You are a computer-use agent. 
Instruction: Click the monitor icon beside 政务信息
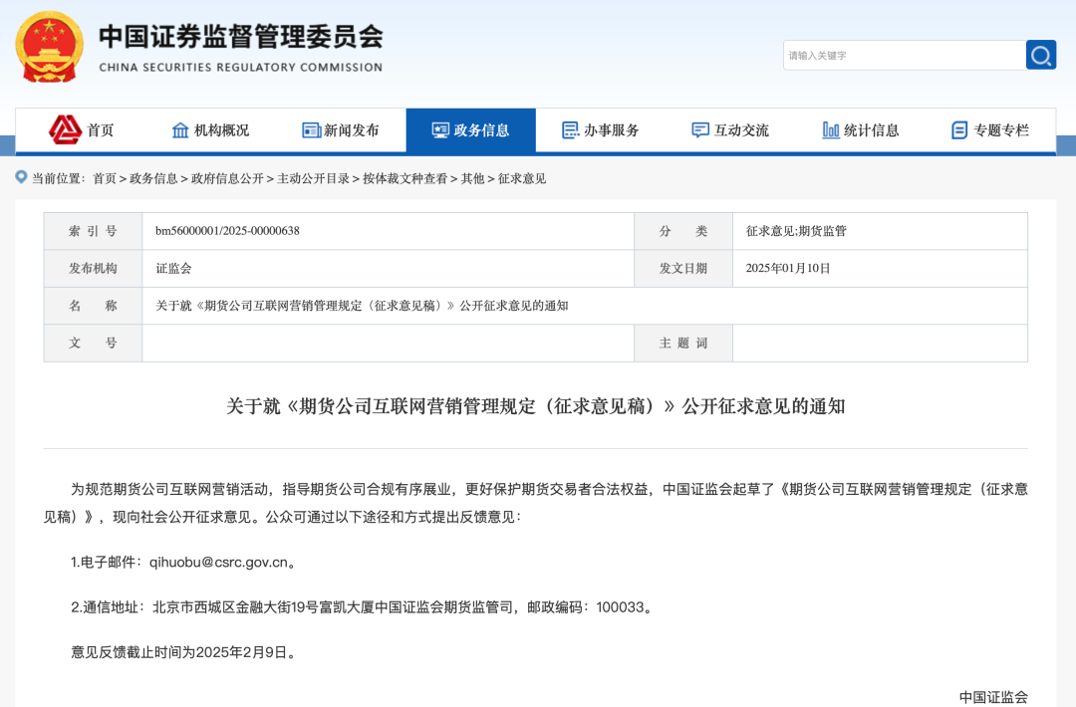[x=440, y=130]
